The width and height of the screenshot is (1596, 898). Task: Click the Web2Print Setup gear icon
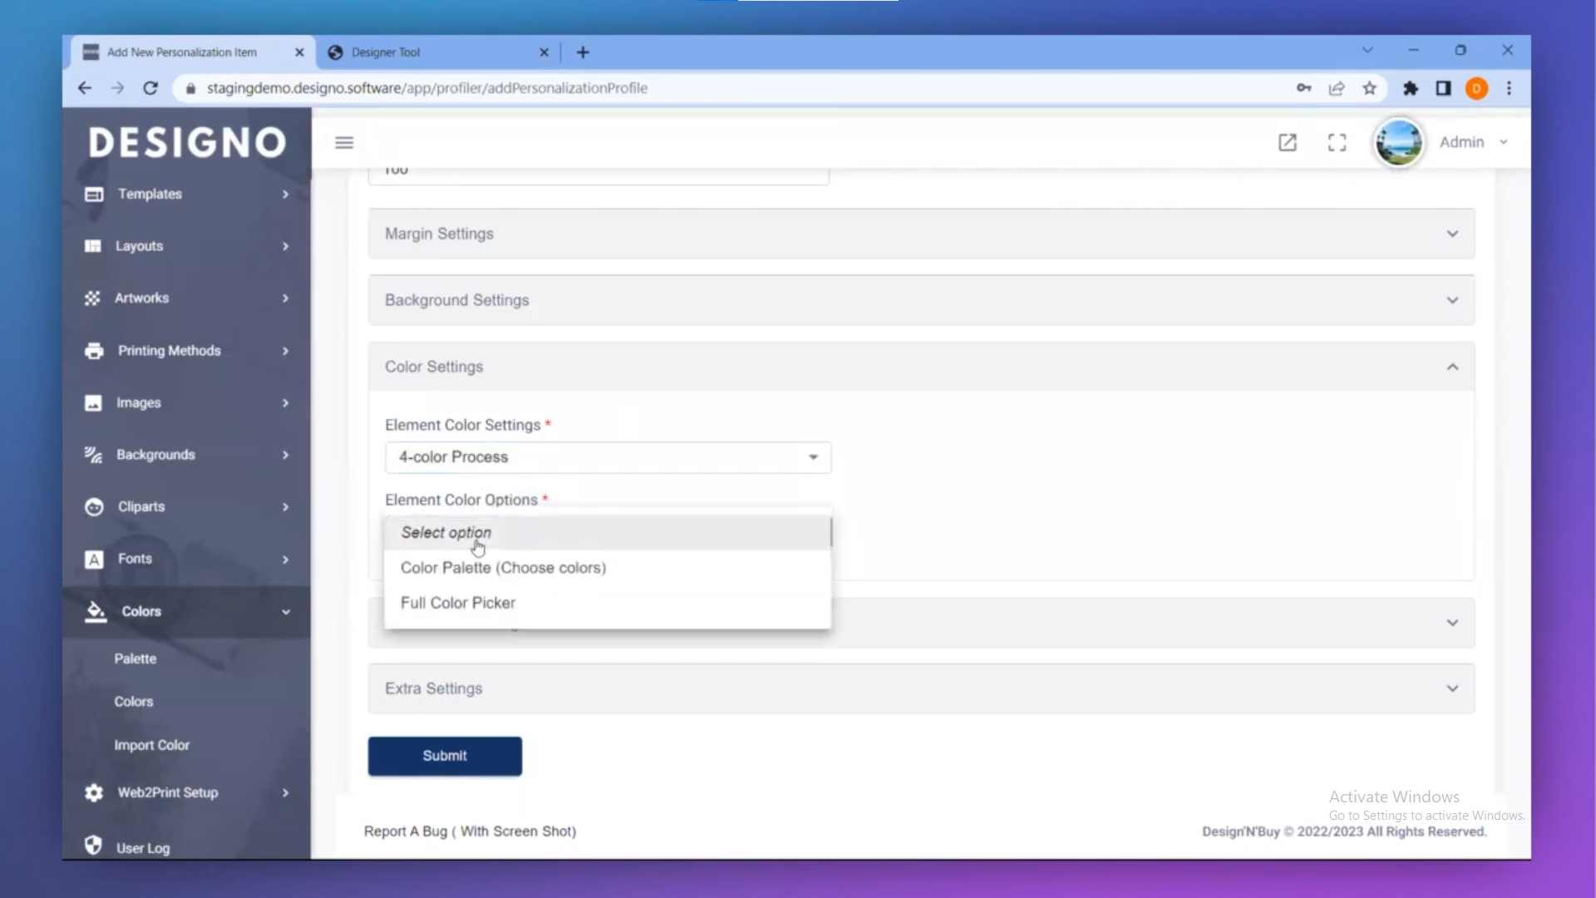(x=94, y=793)
